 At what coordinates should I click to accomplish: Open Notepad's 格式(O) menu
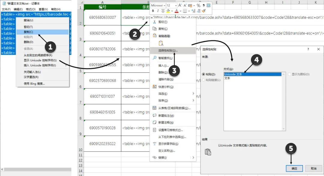(x=31, y=9)
